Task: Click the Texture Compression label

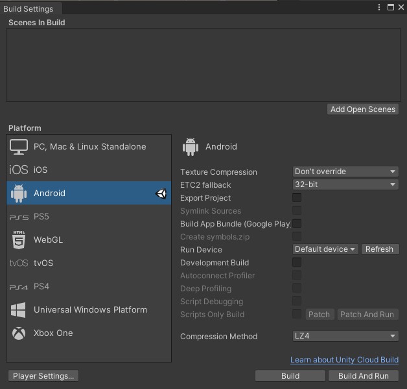Action: click(x=218, y=172)
